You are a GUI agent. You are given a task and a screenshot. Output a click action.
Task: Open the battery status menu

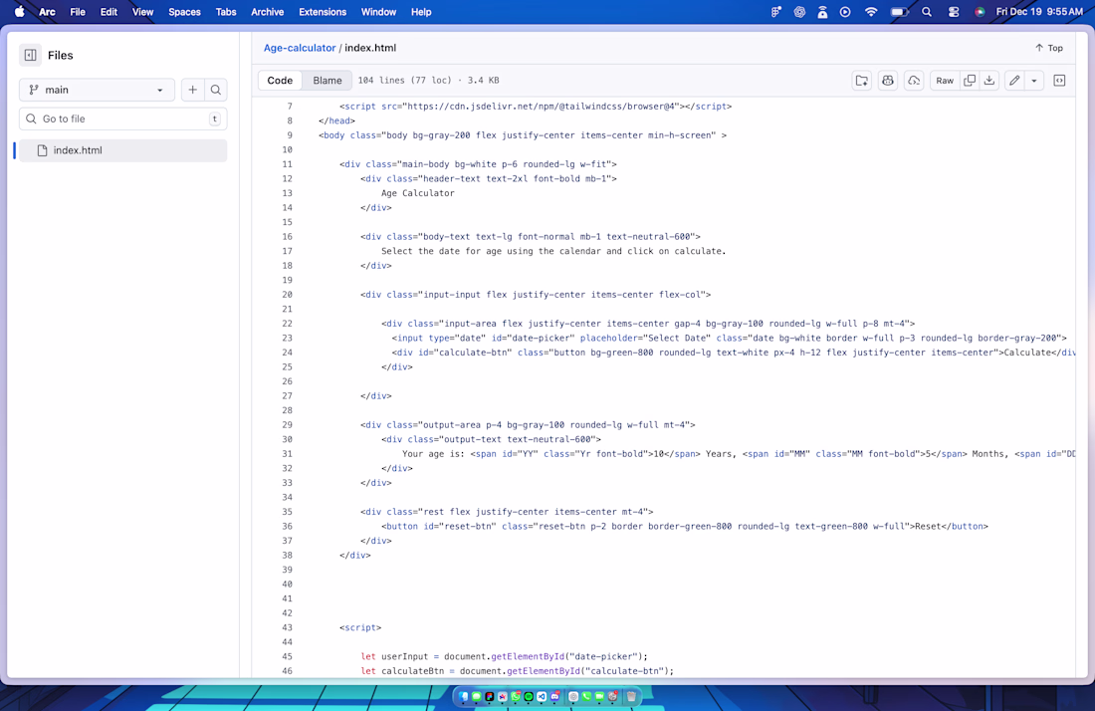(900, 12)
